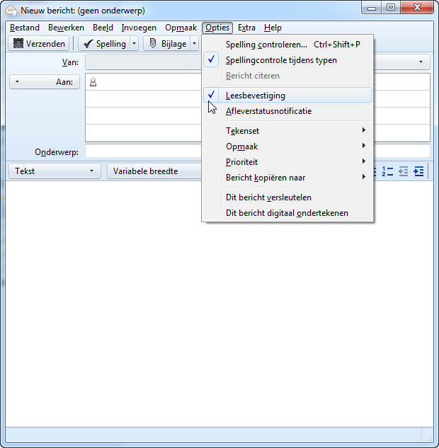
Task: Open the Bestand menu
Action: pyautogui.click(x=25, y=28)
